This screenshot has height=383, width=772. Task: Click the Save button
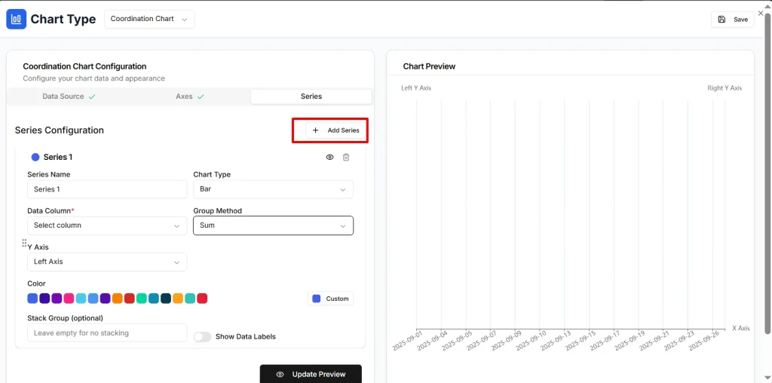(x=733, y=19)
